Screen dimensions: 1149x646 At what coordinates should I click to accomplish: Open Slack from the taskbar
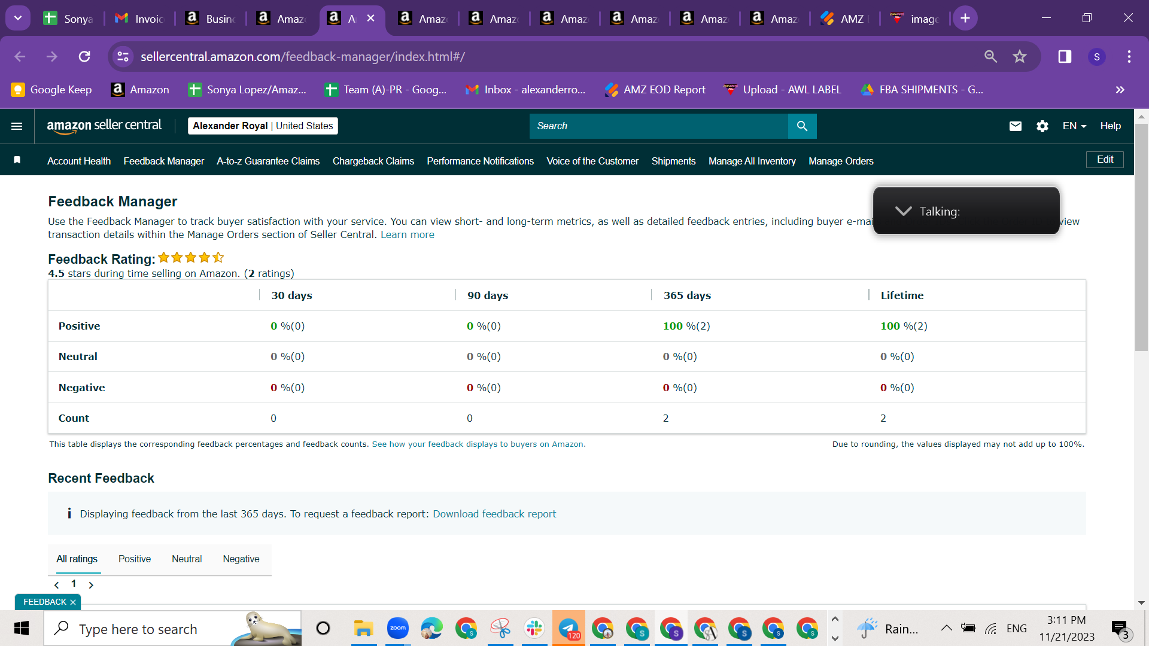(x=534, y=629)
